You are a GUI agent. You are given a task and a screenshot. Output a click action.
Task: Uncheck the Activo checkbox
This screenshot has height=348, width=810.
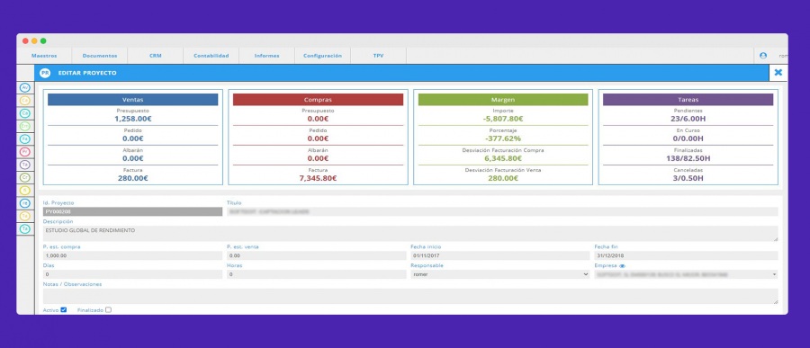pos(64,310)
